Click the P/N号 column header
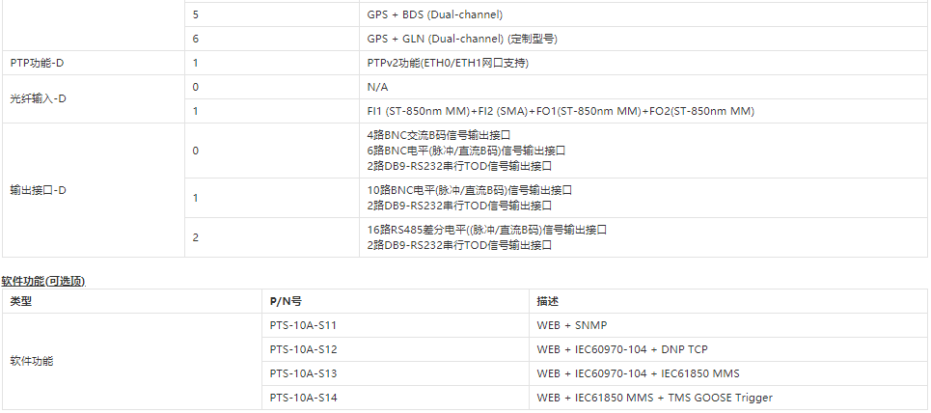Screen dimensions: 931x413 click(287, 301)
